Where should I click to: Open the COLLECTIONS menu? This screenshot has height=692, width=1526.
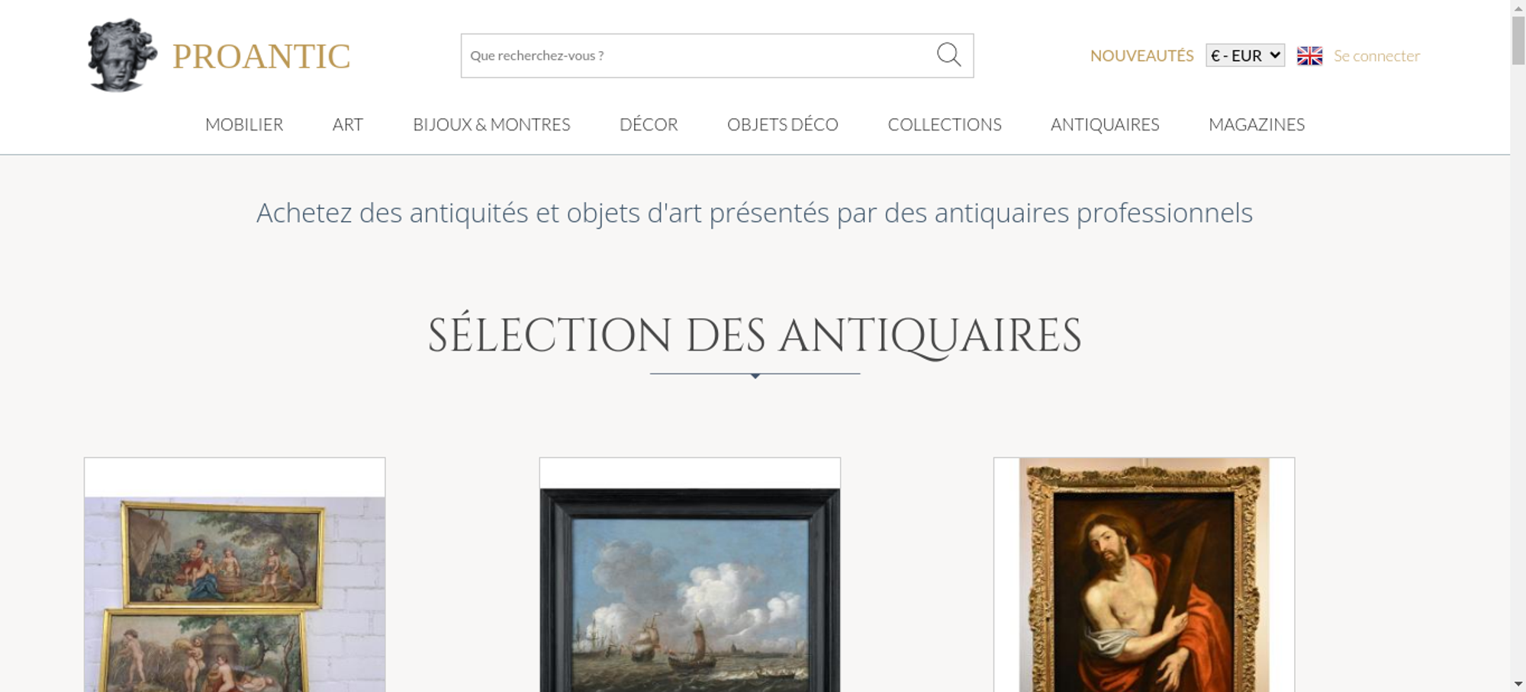coord(945,124)
